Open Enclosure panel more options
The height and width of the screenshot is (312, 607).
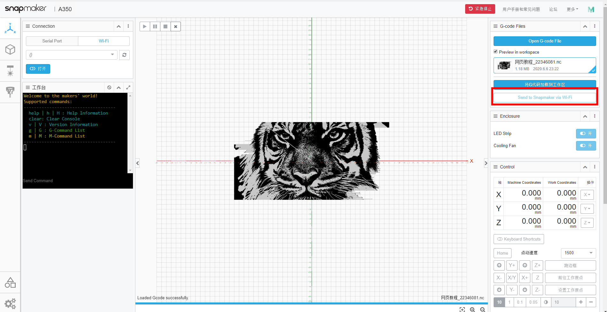pyautogui.click(x=595, y=116)
